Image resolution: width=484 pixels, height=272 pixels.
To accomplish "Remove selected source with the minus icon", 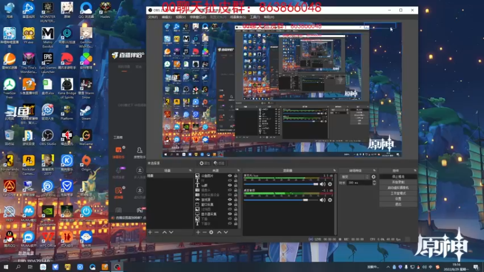I will point(204,232).
